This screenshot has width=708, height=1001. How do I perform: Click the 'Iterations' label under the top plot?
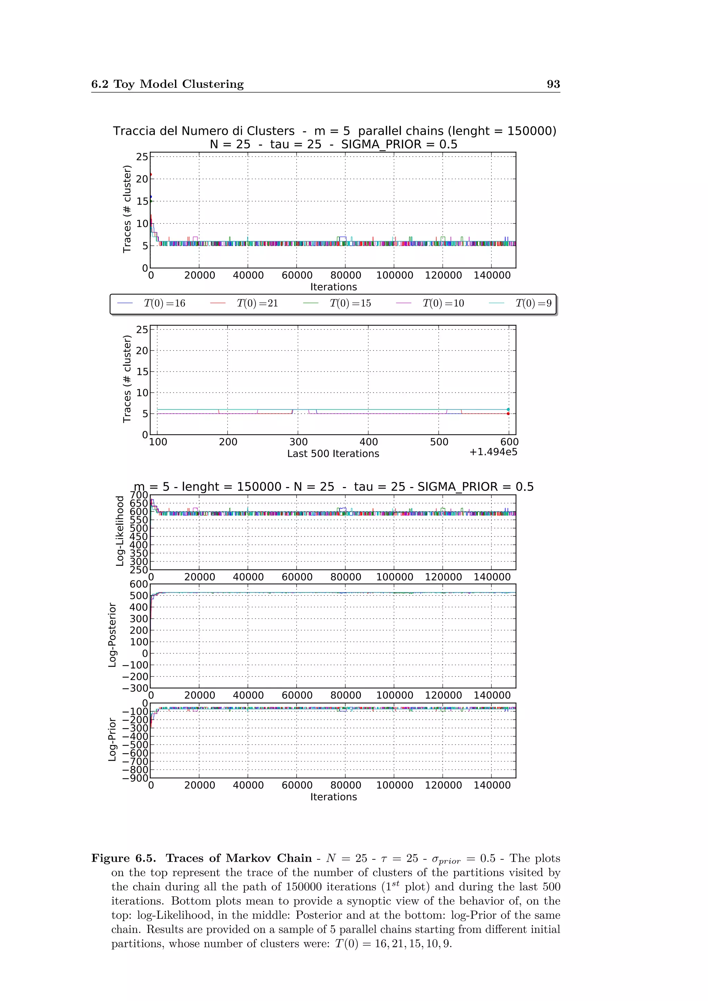(x=334, y=287)
